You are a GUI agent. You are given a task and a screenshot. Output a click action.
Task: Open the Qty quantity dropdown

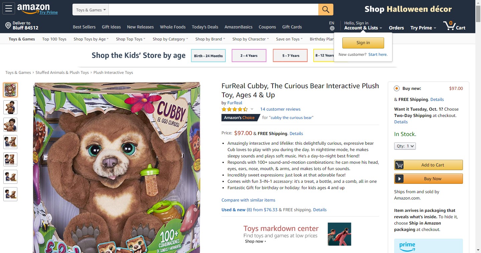coord(405,146)
